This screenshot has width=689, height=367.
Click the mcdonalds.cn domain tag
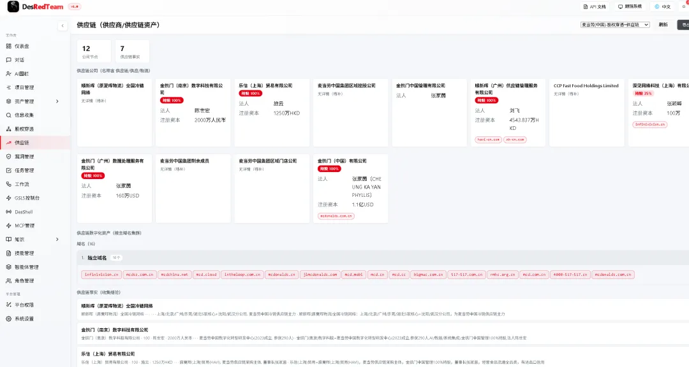282,275
